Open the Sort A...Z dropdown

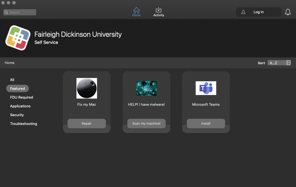[x=279, y=63]
